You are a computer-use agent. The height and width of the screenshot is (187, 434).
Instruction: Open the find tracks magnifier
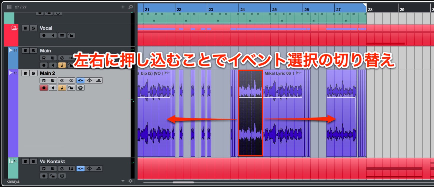(130, 7)
